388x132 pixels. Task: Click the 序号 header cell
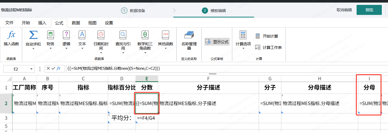pos(48,88)
